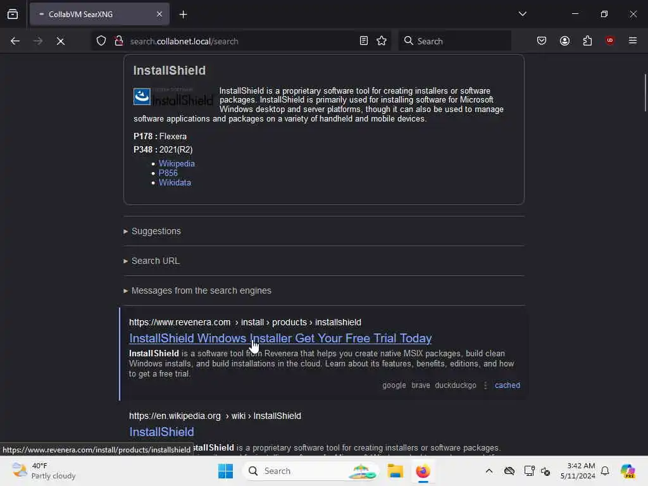The height and width of the screenshot is (486, 648).
Task: Bookmark this page with star
Action: click(382, 40)
